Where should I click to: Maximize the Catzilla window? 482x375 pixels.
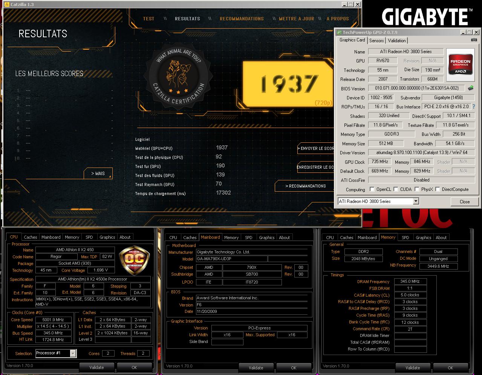(x=350, y=5)
